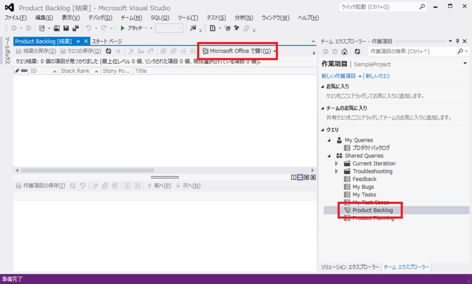Viewport: 472px width, 284px height.
Task: Open the Microsoft Office dropdown arrow
Action: pos(274,51)
